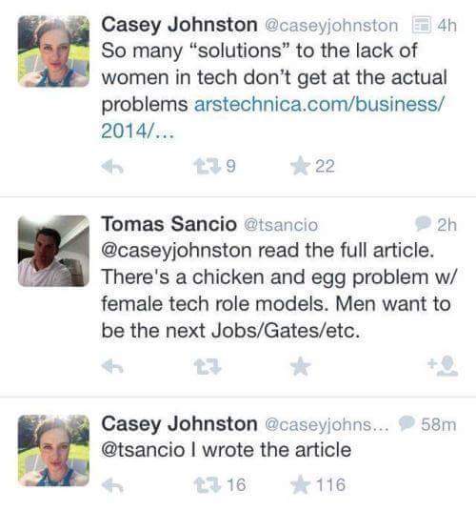Open the conversation bubble icon beside 58m

407,423
